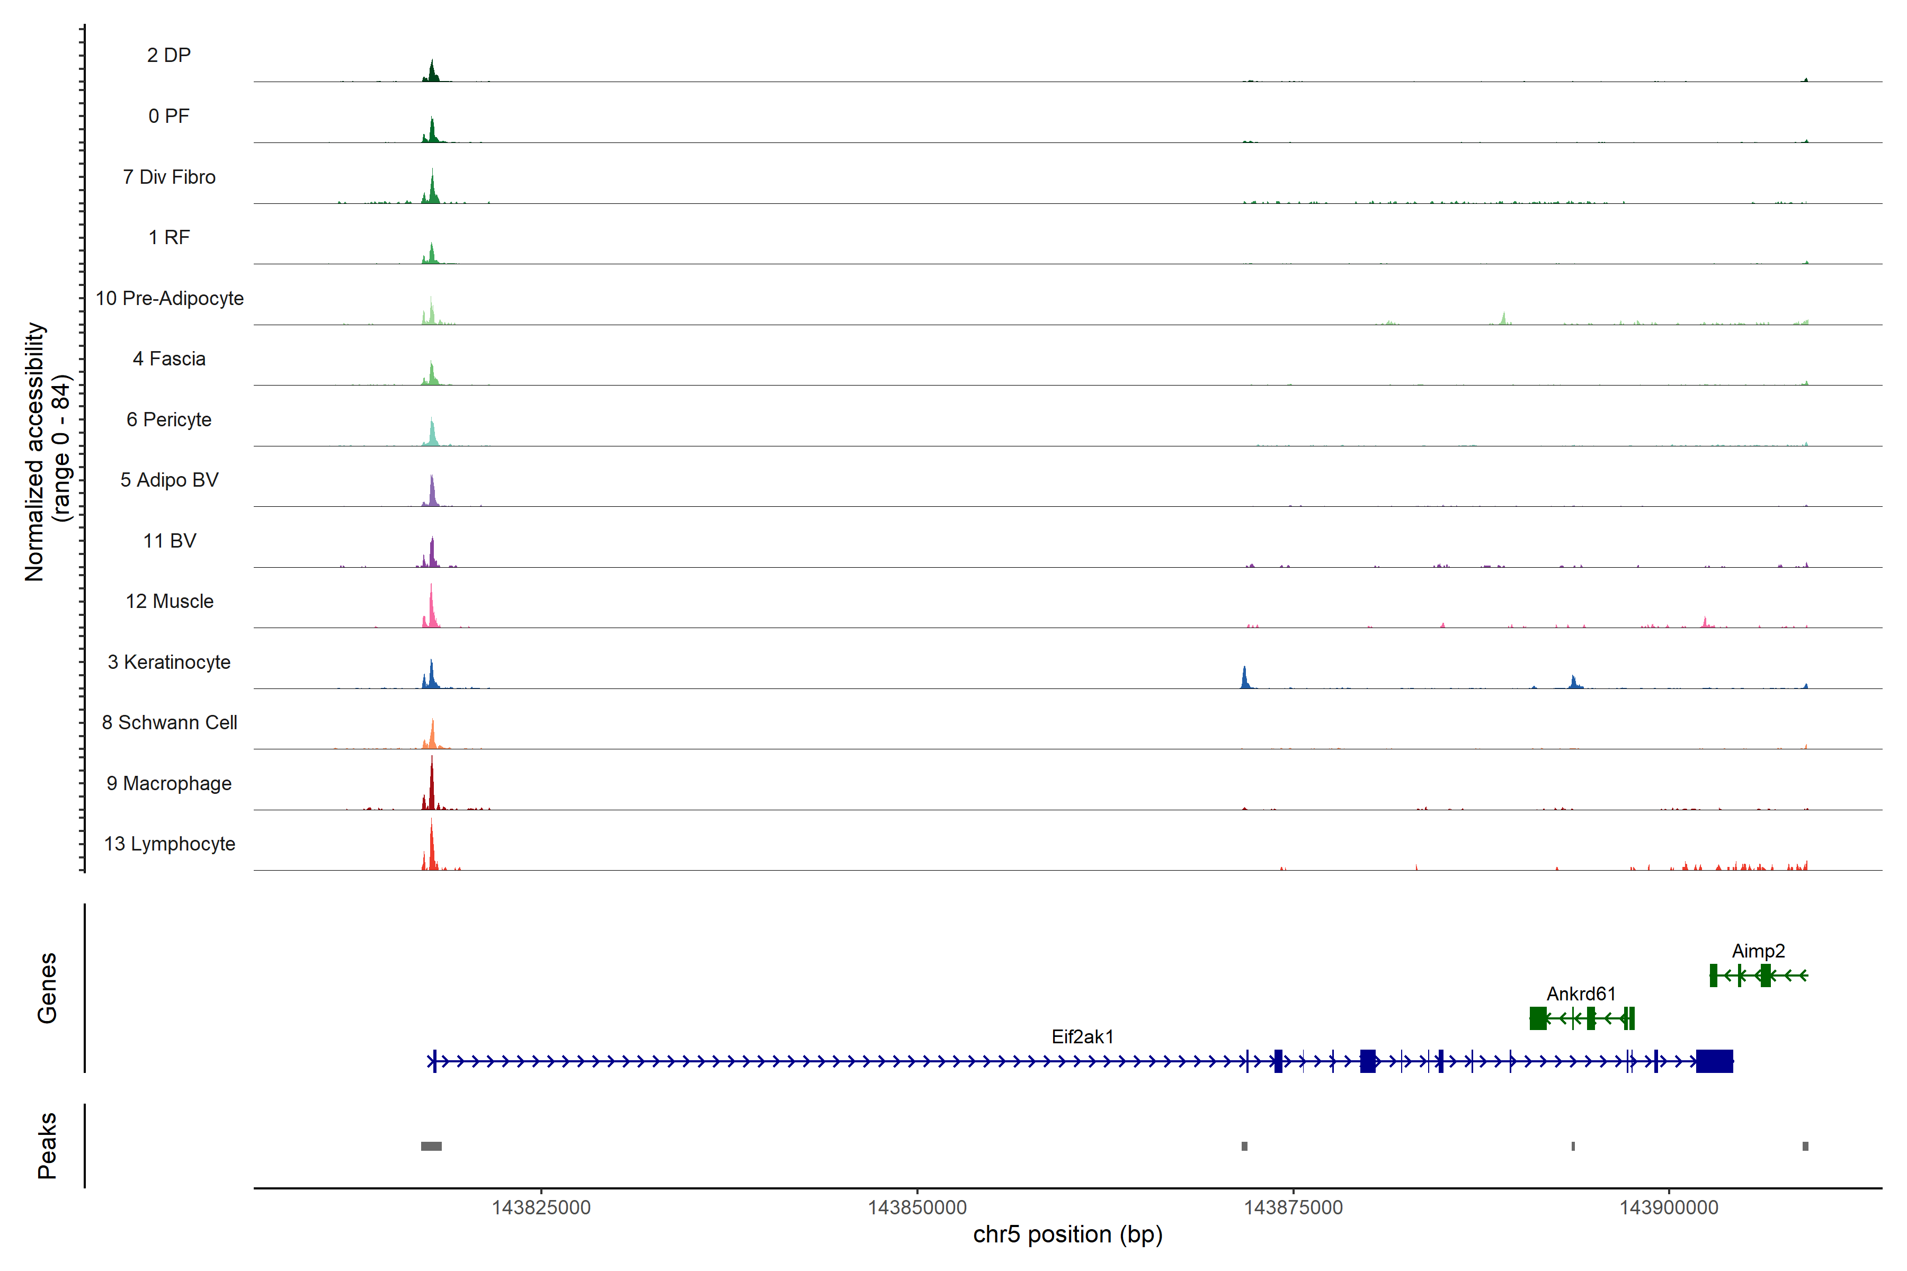The image size is (1907, 1271).
Task: Click the 13 Lymphocyte track label
Action: click(x=170, y=844)
